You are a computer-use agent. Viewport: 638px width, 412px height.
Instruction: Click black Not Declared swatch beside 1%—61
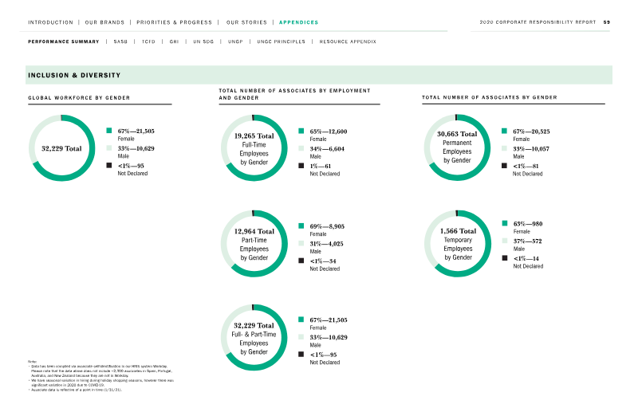click(301, 166)
